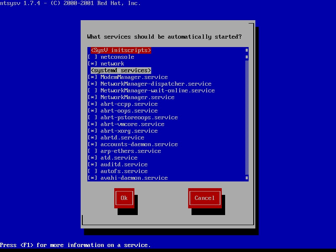Viewport: 336px width, 252px height.
Task: Select NetworkManager-dispatcher.service name text
Action: (156, 84)
